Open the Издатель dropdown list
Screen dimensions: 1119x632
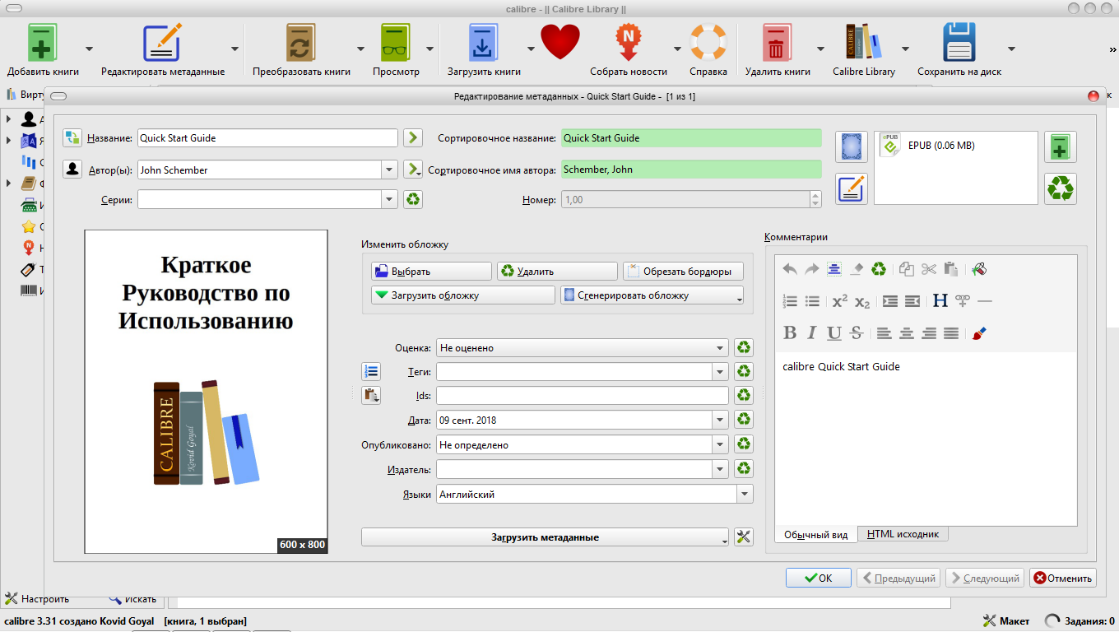pos(720,469)
